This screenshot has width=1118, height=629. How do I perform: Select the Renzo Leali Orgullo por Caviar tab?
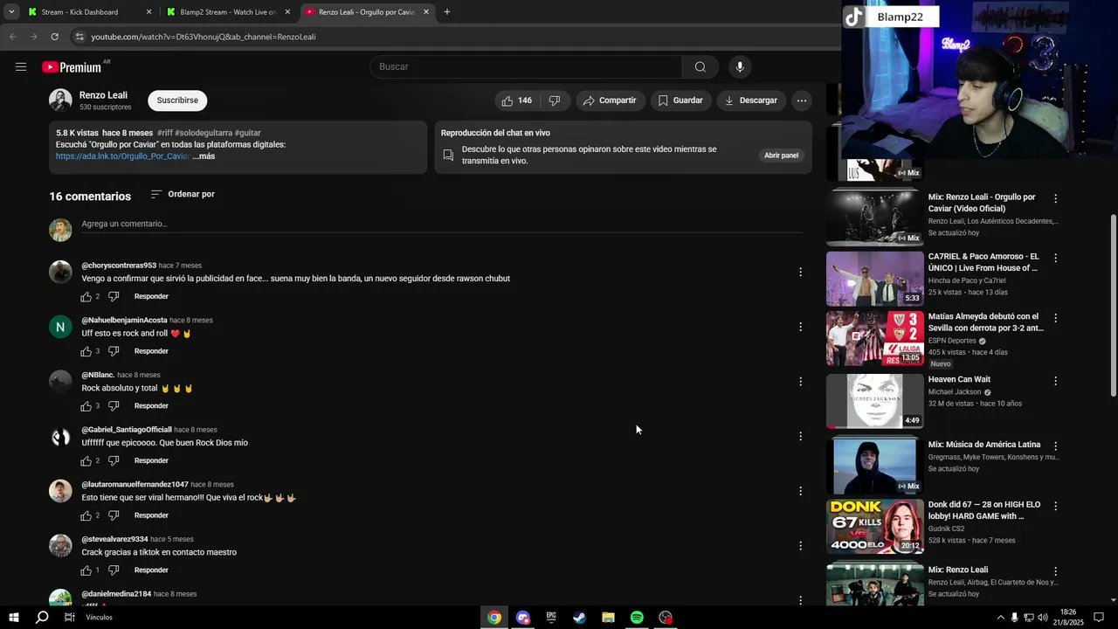pos(367,12)
